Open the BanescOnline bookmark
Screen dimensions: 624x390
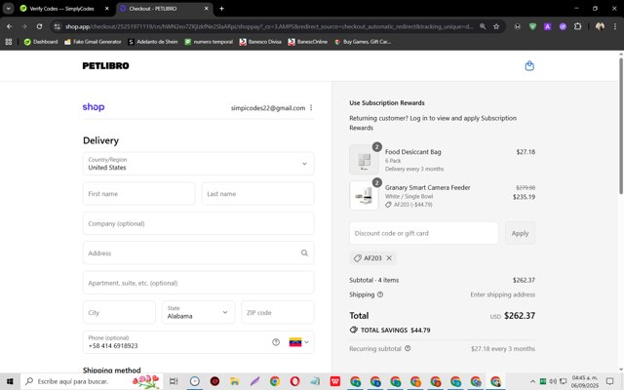click(x=308, y=42)
